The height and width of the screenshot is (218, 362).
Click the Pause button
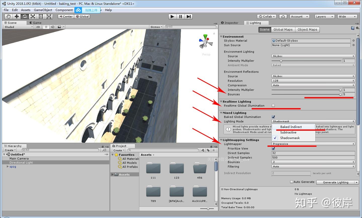[180, 17]
